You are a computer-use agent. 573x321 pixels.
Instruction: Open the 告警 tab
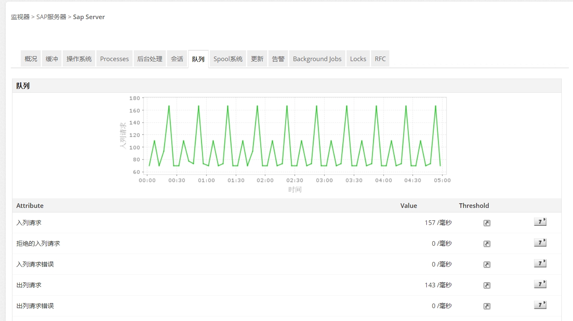(x=278, y=59)
